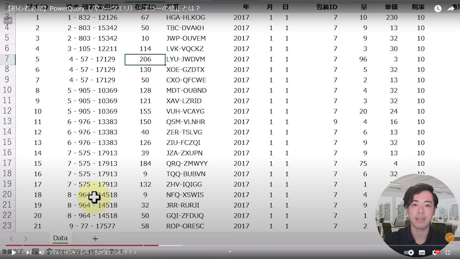This screenshot has height=259, width=460.
Task: Click cell 9 - 77 - 17577
Action: 92,226
